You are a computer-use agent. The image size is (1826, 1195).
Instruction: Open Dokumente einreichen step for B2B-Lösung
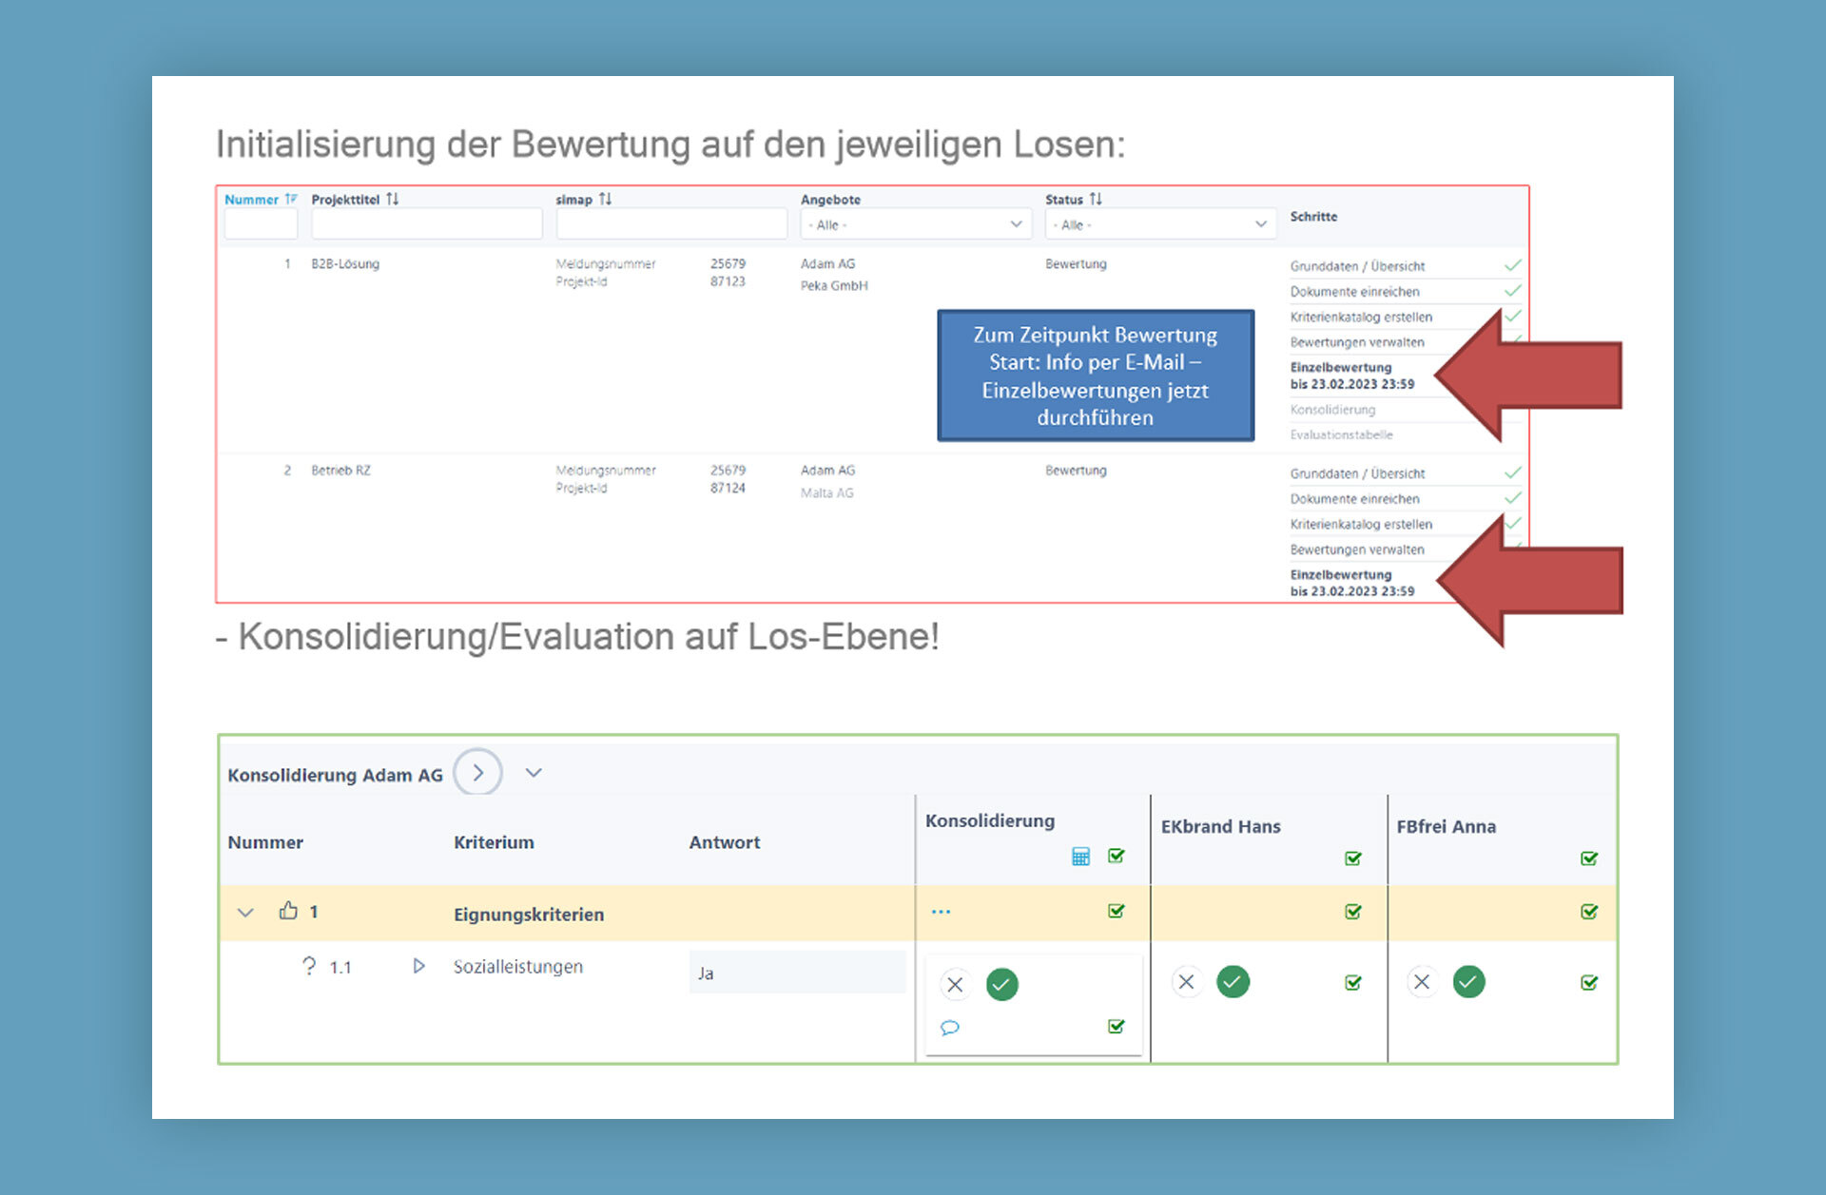click(1354, 292)
